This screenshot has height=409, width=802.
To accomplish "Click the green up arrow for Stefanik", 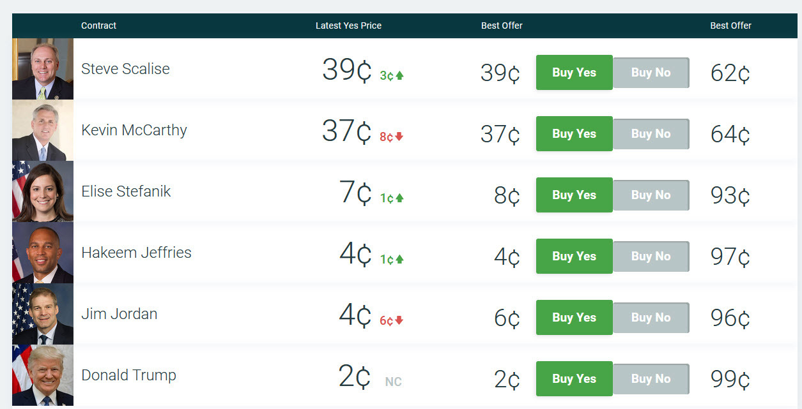I will pyautogui.click(x=400, y=198).
